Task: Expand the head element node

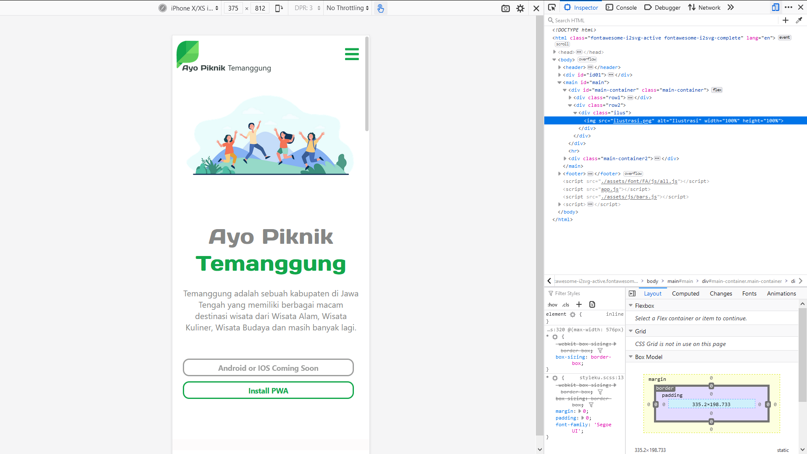Action: coord(554,52)
